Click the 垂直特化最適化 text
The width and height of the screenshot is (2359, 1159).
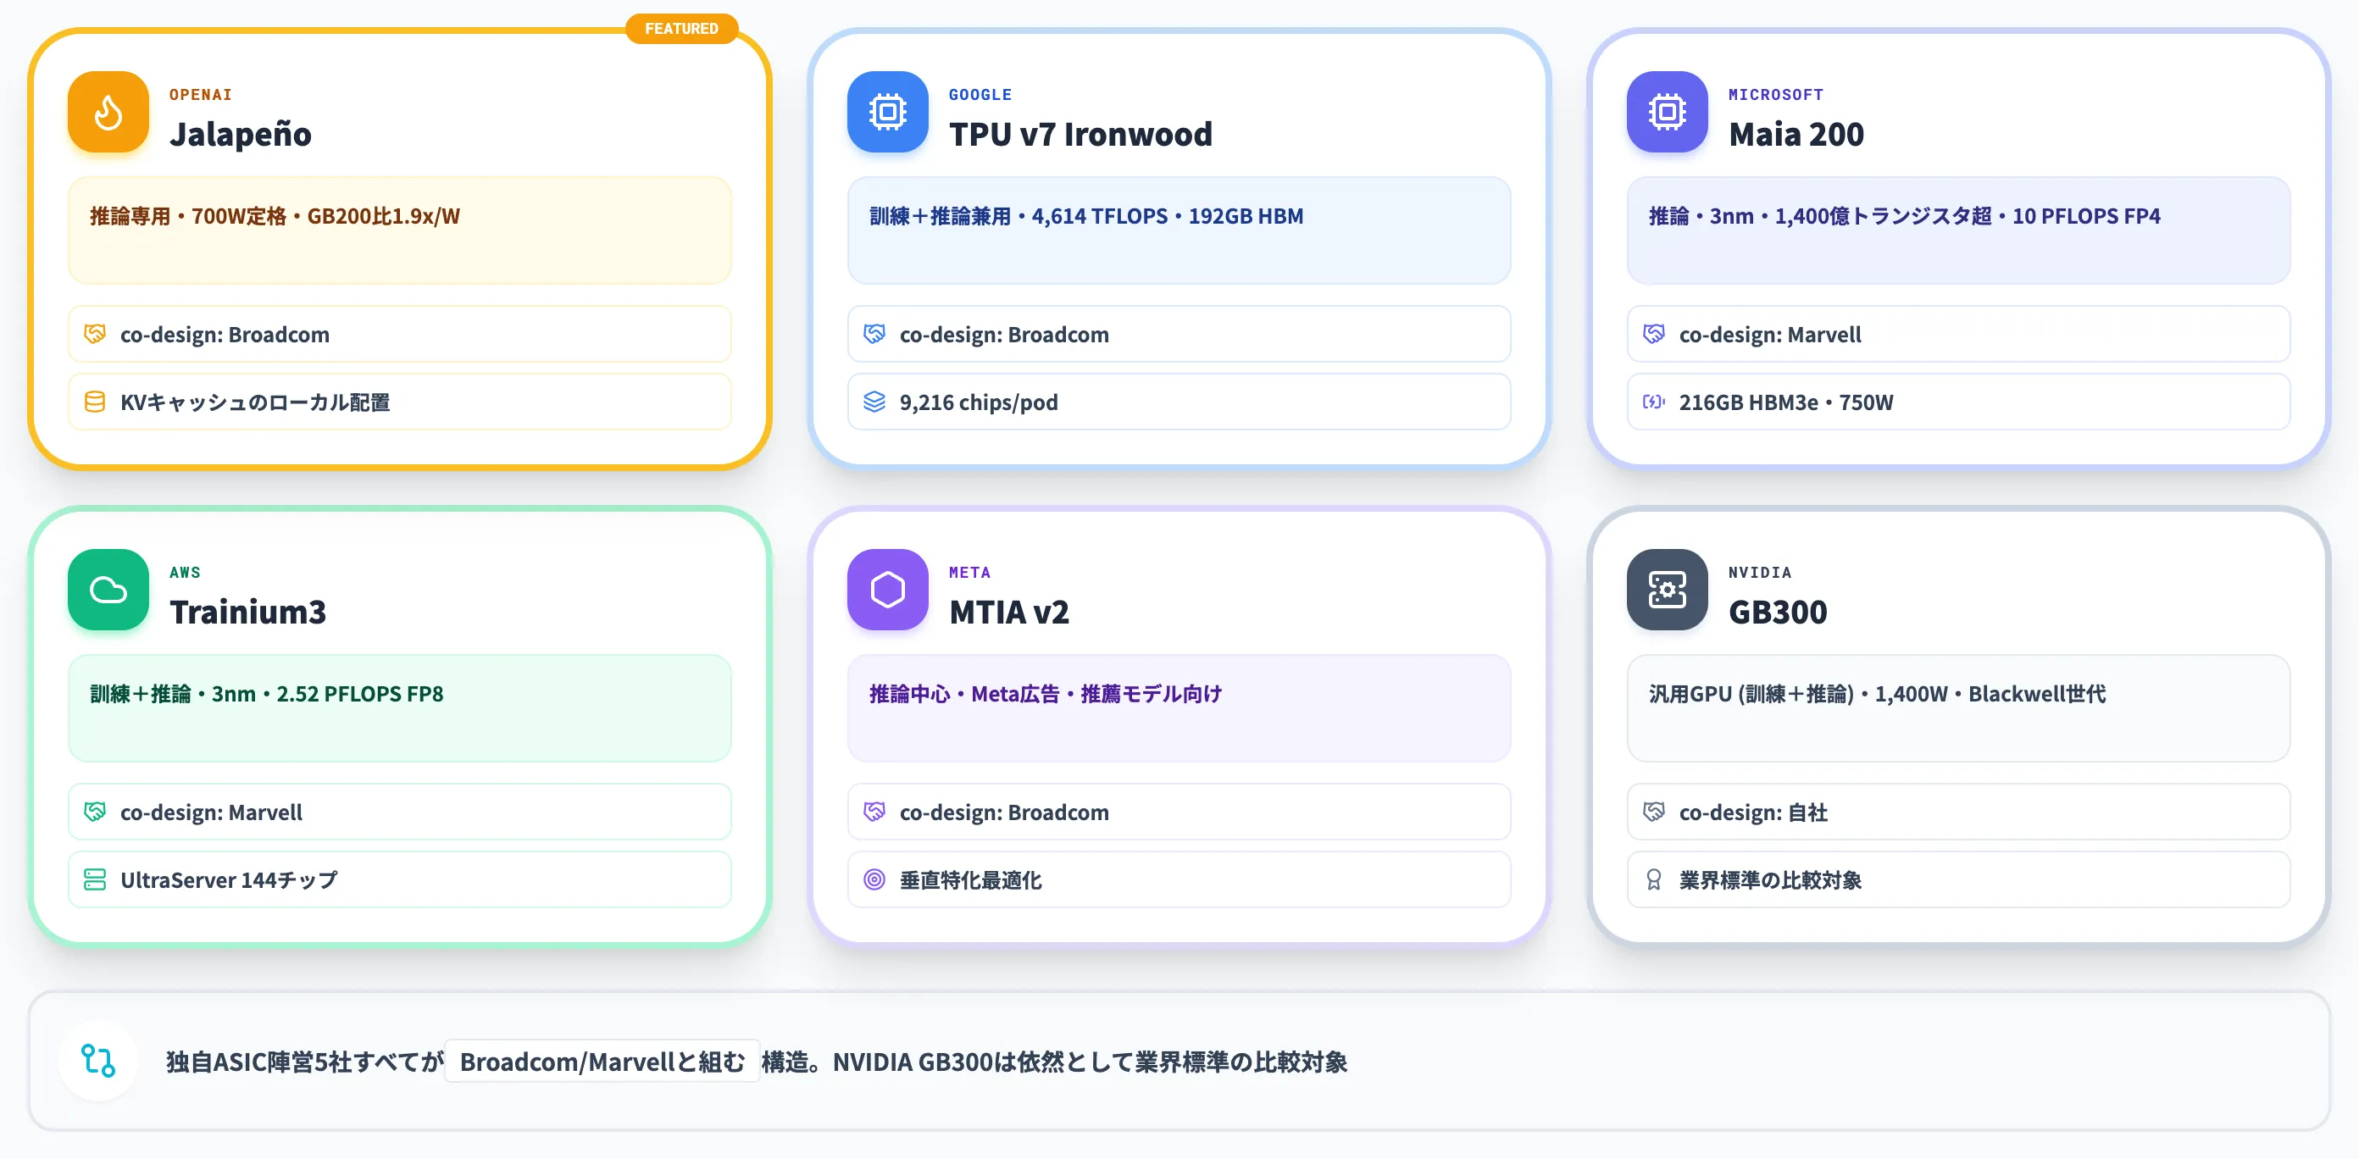point(971,879)
